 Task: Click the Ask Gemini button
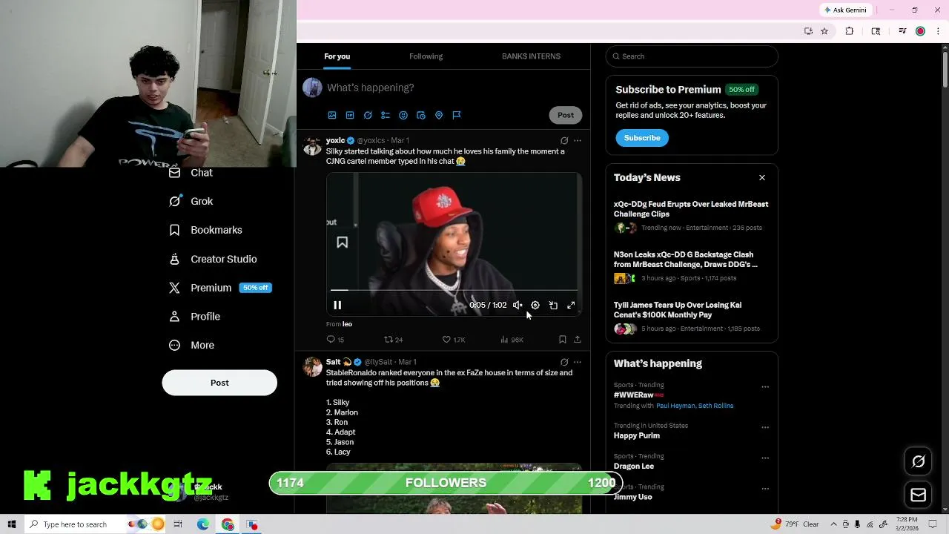(x=845, y=10)
